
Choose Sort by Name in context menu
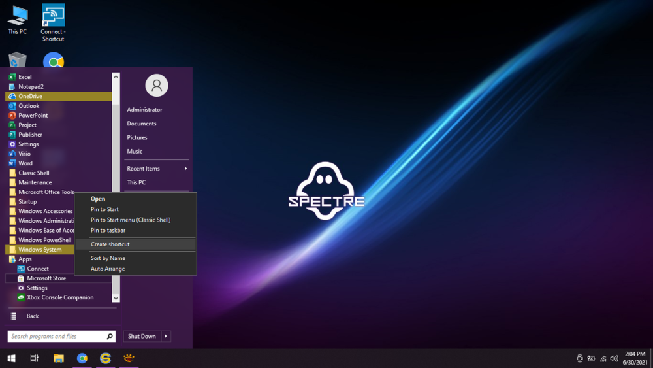point(135,258)
